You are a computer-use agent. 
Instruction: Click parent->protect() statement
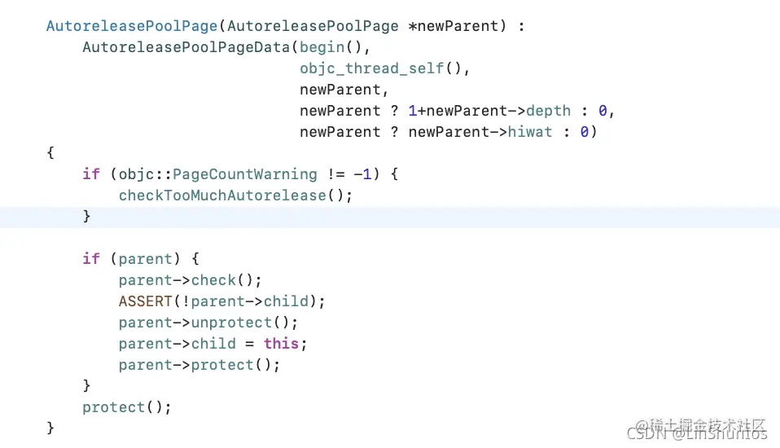click(199, 365)
